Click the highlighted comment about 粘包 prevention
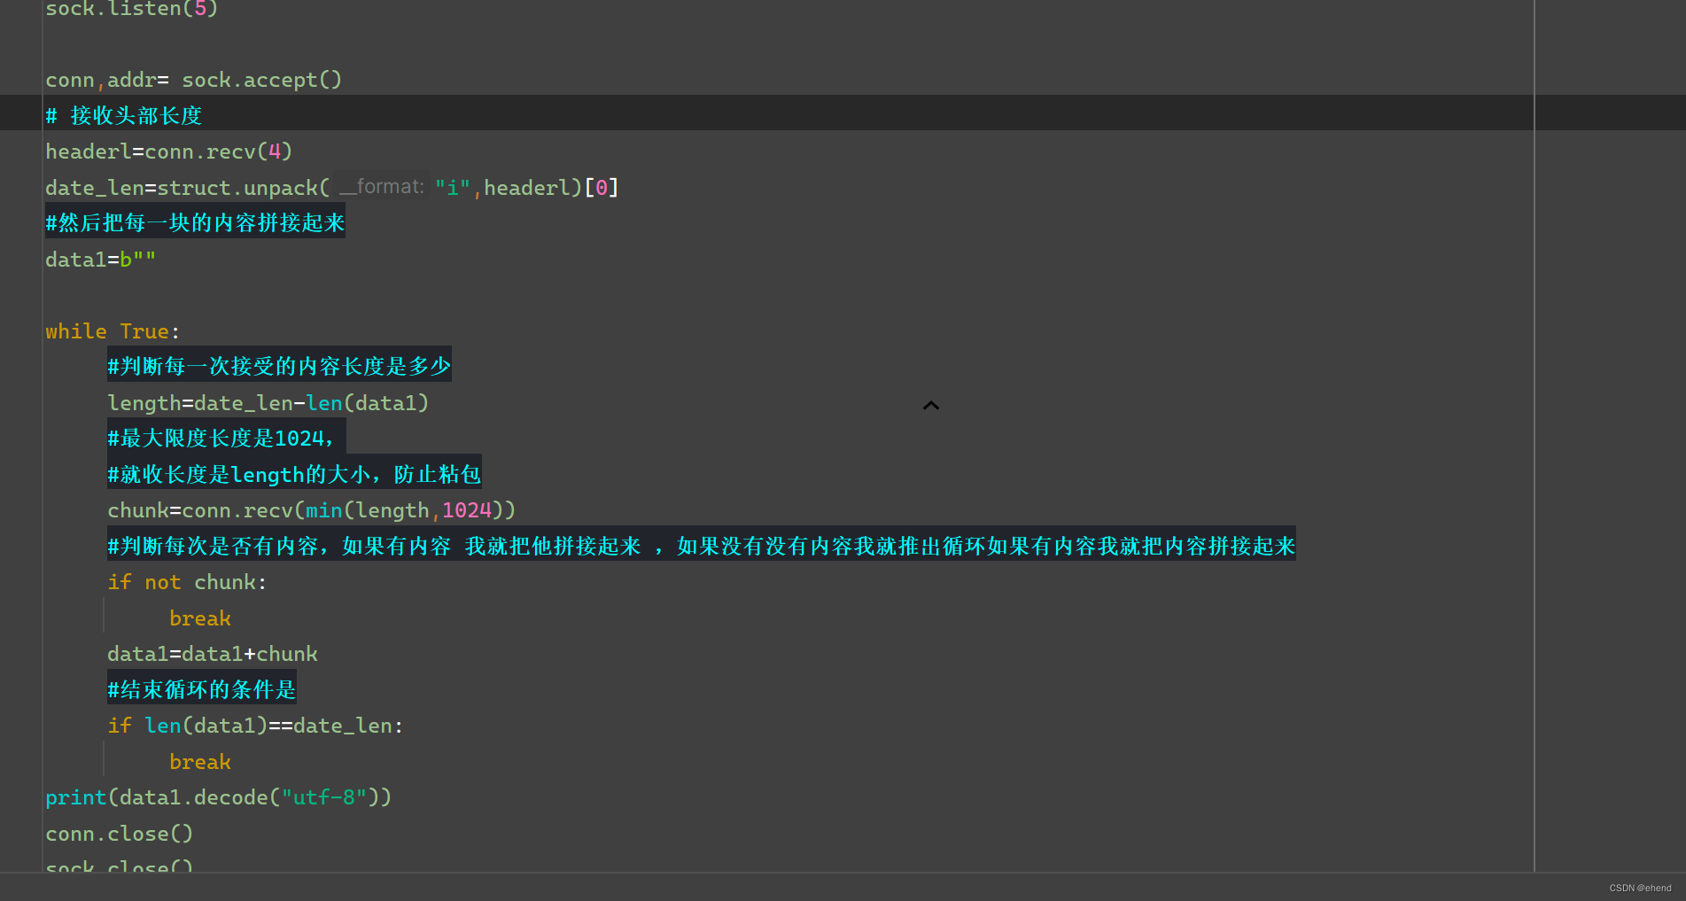Screen dimensions: 1686x901 click(293, 474)
